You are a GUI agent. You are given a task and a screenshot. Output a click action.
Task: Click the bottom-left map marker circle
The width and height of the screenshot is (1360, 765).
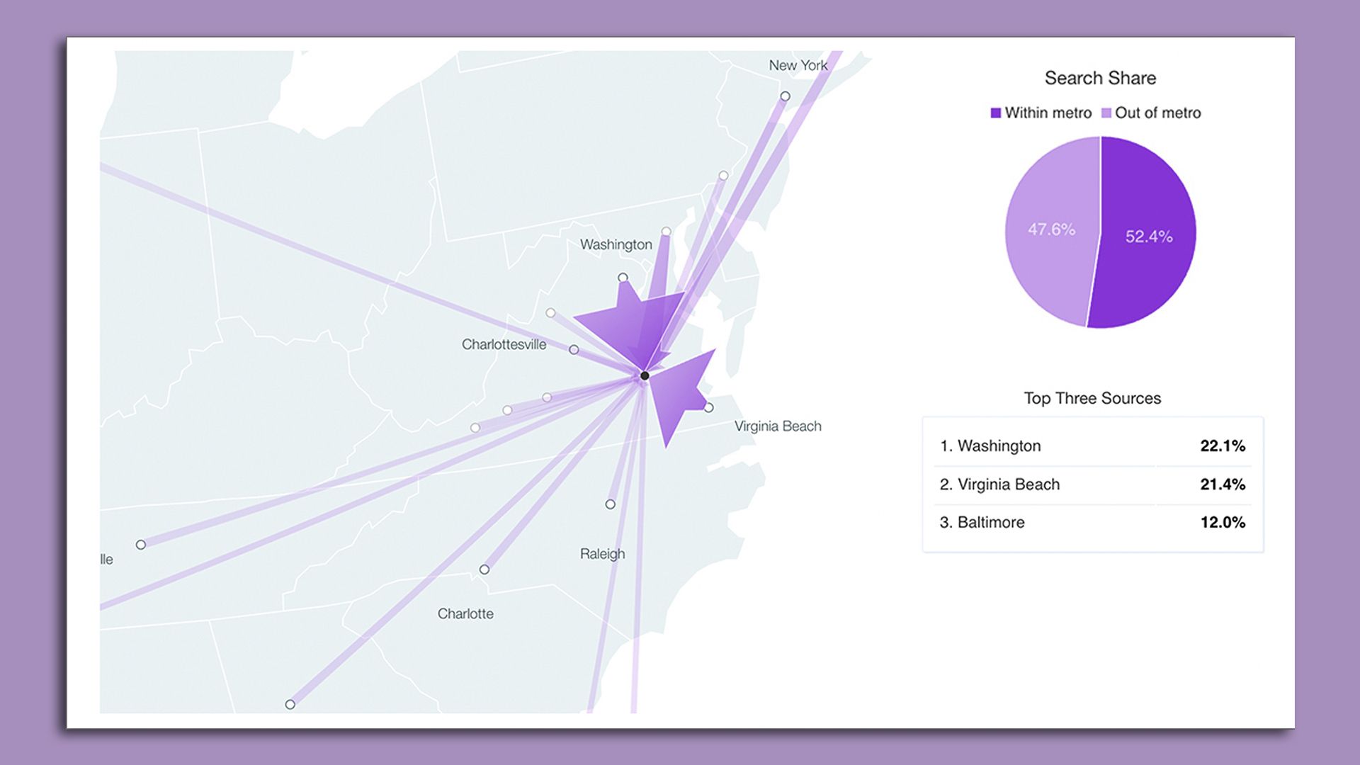[x=290, y=704]
